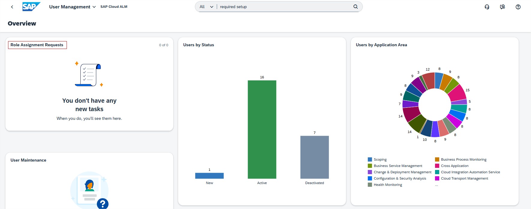The height and width of the screenshot is (209, 531).
Task: Open the headset support icon
Action: [487, 7]
